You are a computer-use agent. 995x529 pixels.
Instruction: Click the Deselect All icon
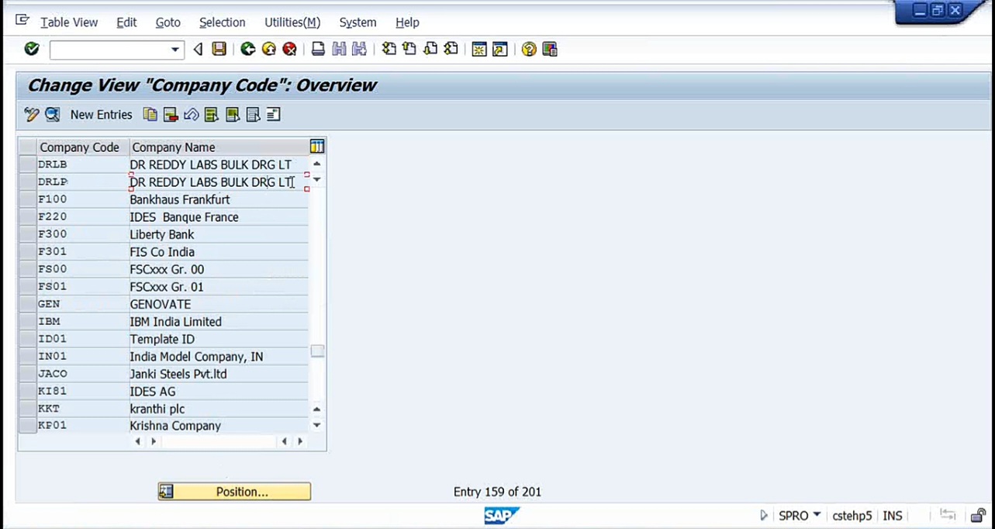point(253,114)
